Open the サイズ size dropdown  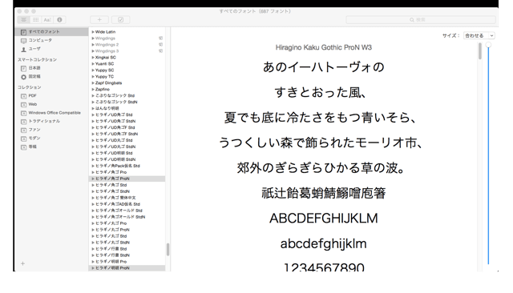[x=479, y=35]
